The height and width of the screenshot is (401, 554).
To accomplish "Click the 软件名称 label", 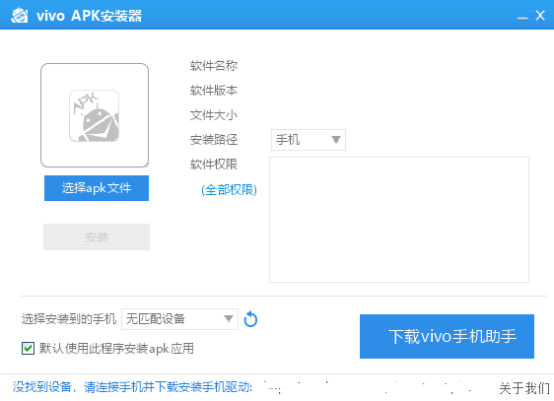I will click(x=214, y=66).
